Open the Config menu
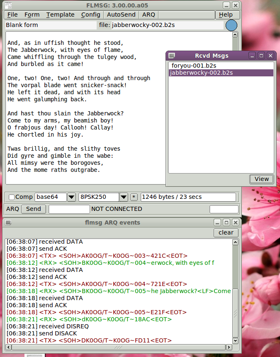Image resolution: width=280 pixels, height=357 pixels. (90, 15)
